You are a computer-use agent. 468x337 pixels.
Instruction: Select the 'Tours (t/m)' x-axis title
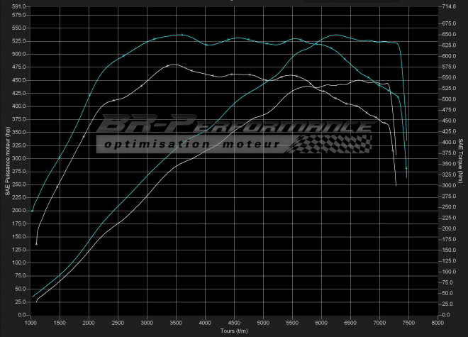[x=234, y=331]
